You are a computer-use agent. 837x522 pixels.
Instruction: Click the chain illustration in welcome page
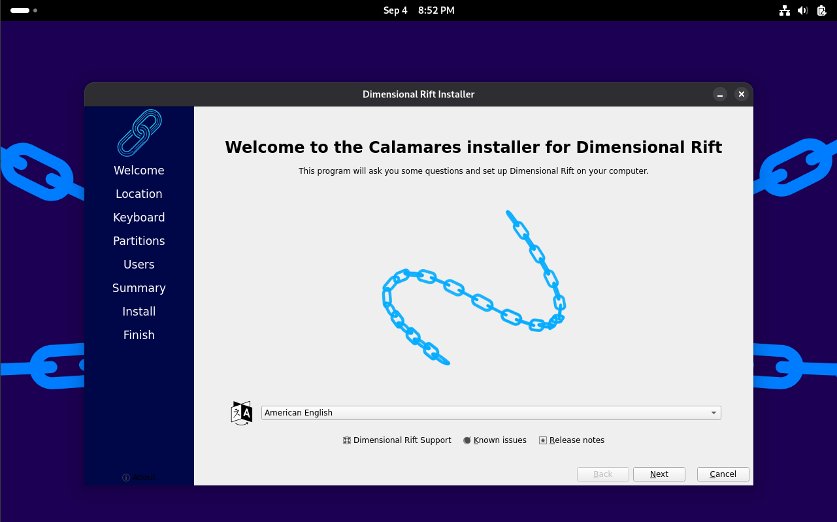click(x=474, y=287)
